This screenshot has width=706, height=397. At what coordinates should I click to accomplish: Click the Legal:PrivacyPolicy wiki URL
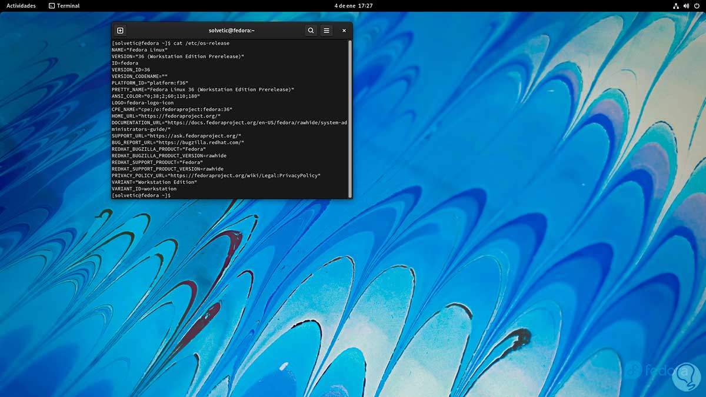[244, 175]
